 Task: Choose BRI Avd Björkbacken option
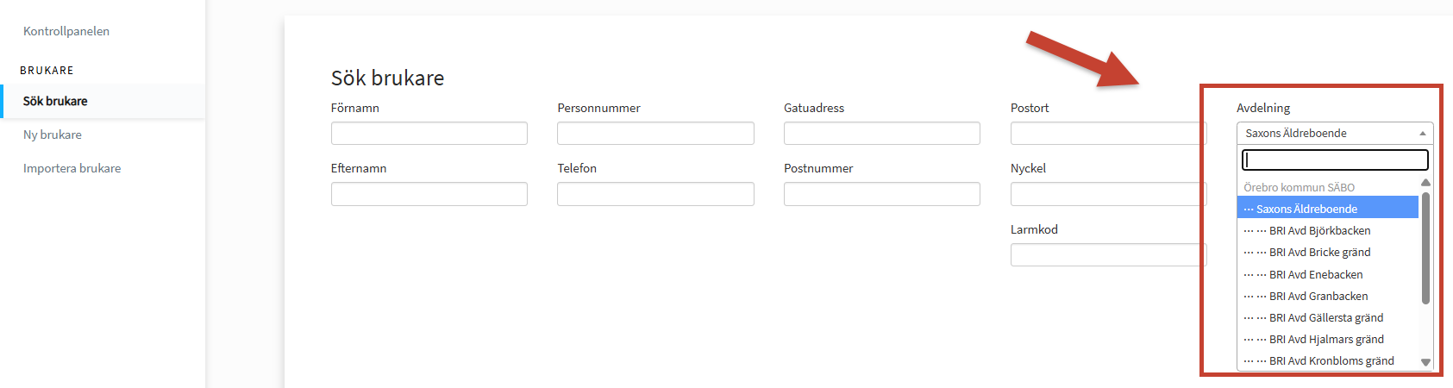[x=1328, y=230]
